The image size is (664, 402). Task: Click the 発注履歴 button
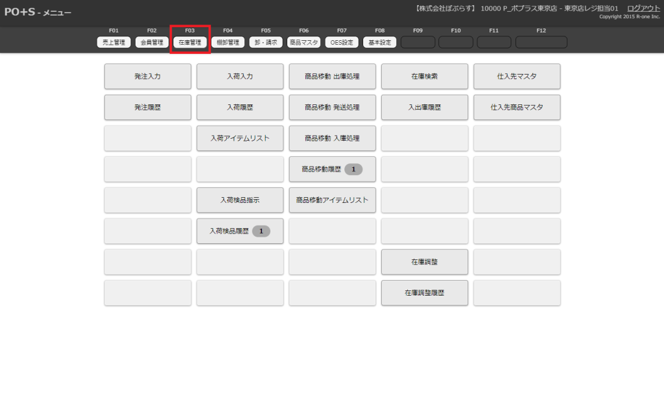(x=148, y=108)
